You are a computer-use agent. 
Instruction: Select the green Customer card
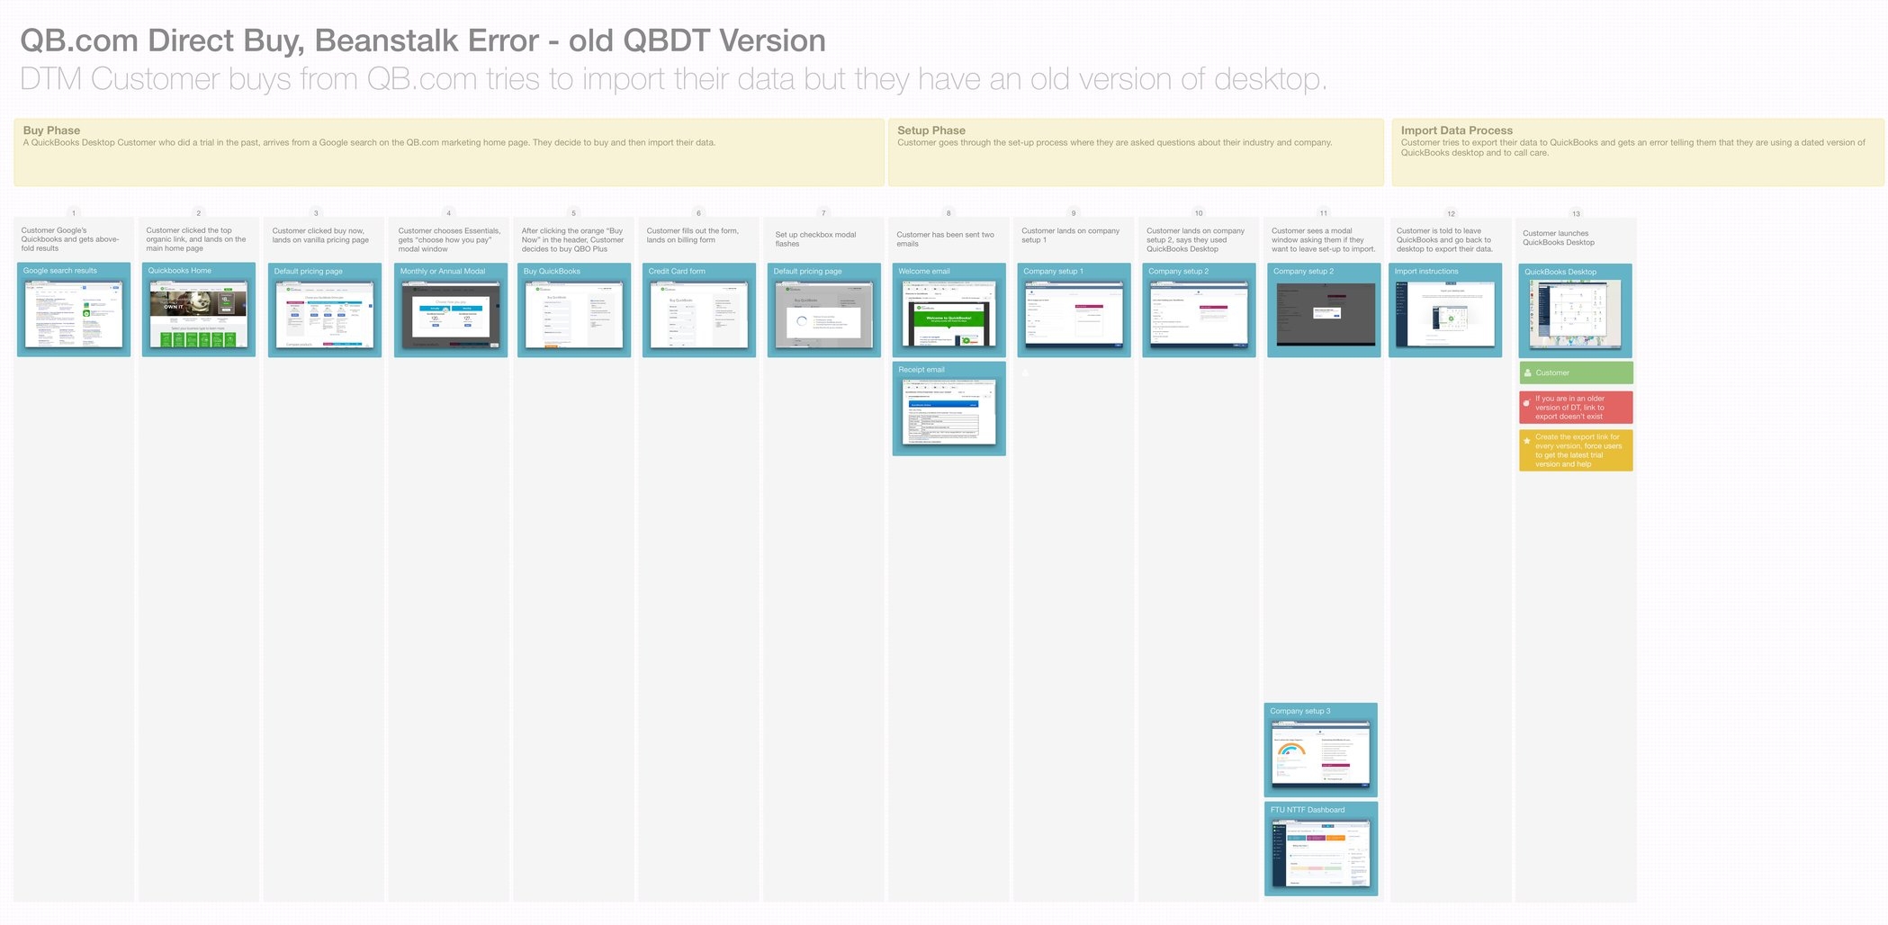[1576, 373]
